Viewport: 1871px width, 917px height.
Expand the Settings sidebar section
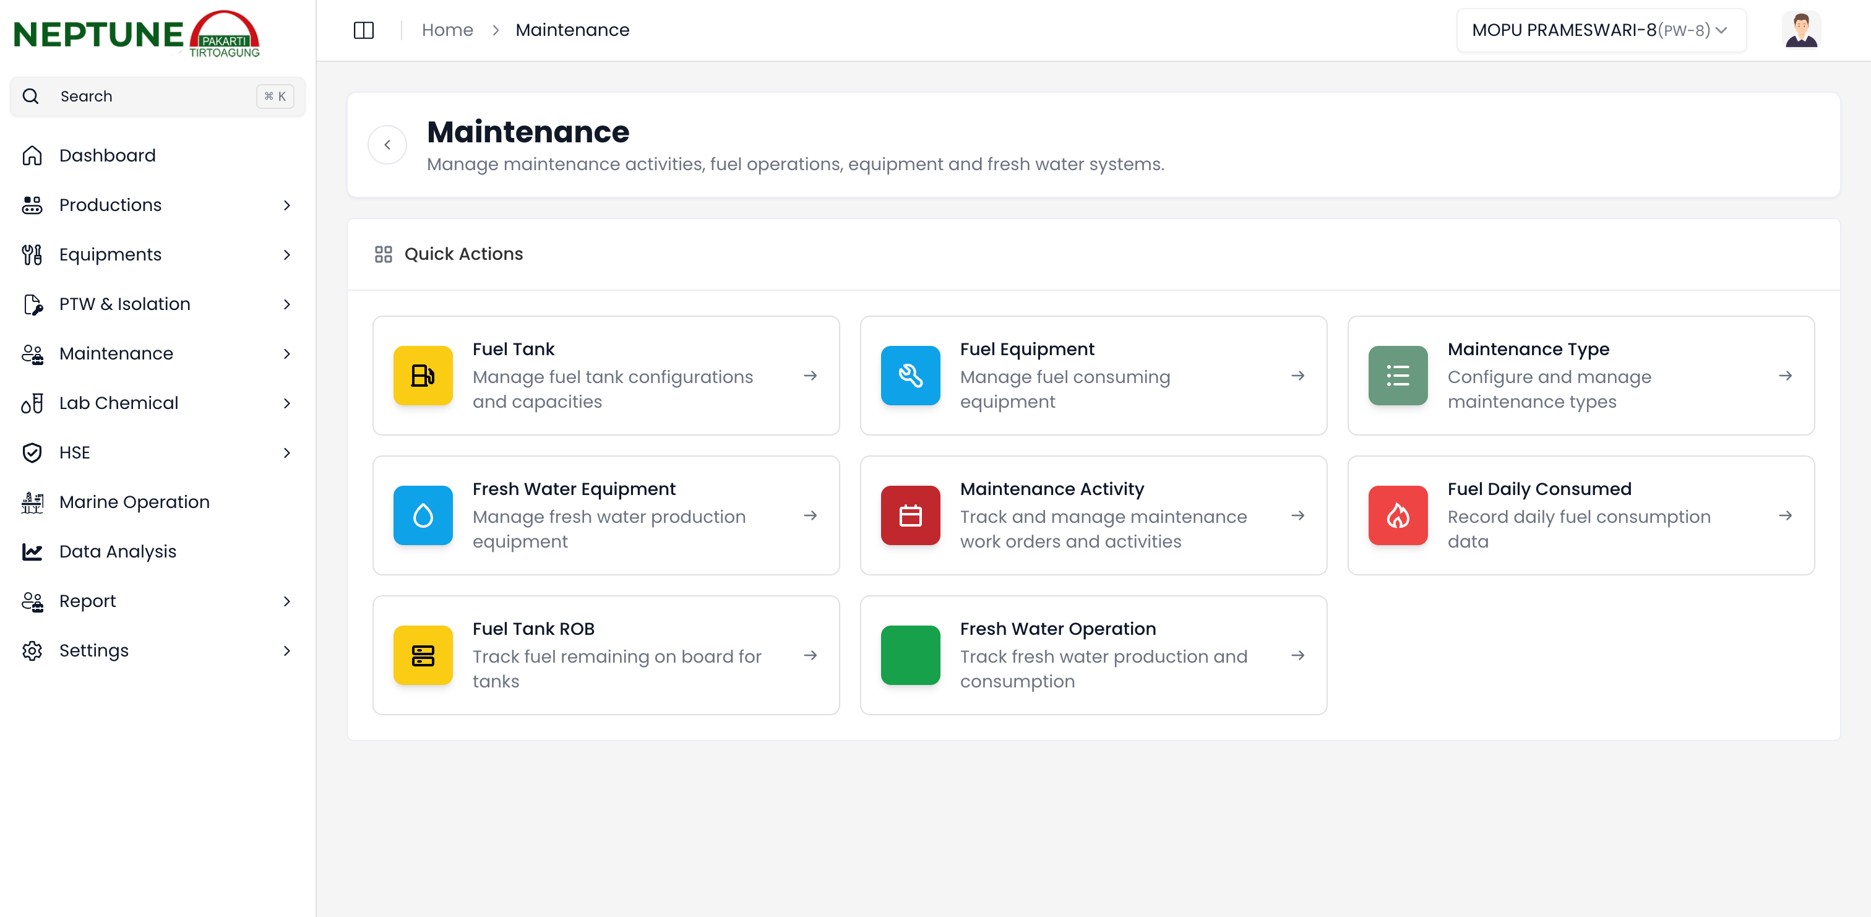[x=287, y=650]
